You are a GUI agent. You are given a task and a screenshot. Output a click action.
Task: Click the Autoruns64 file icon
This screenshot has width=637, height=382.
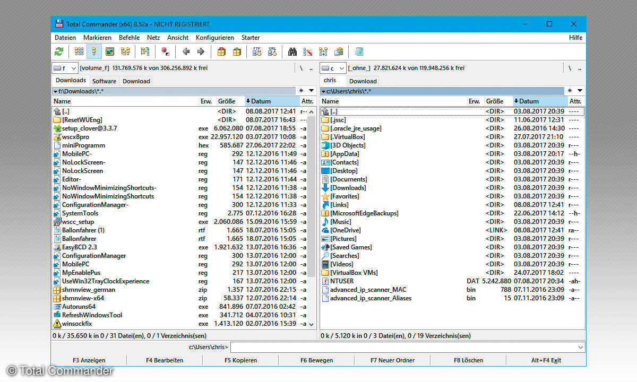point(57,307)
